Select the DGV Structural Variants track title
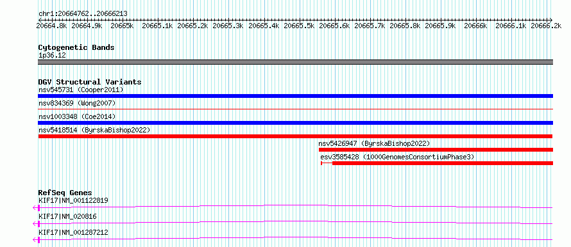This screenshot has width=571, height=247. [90, 82]
